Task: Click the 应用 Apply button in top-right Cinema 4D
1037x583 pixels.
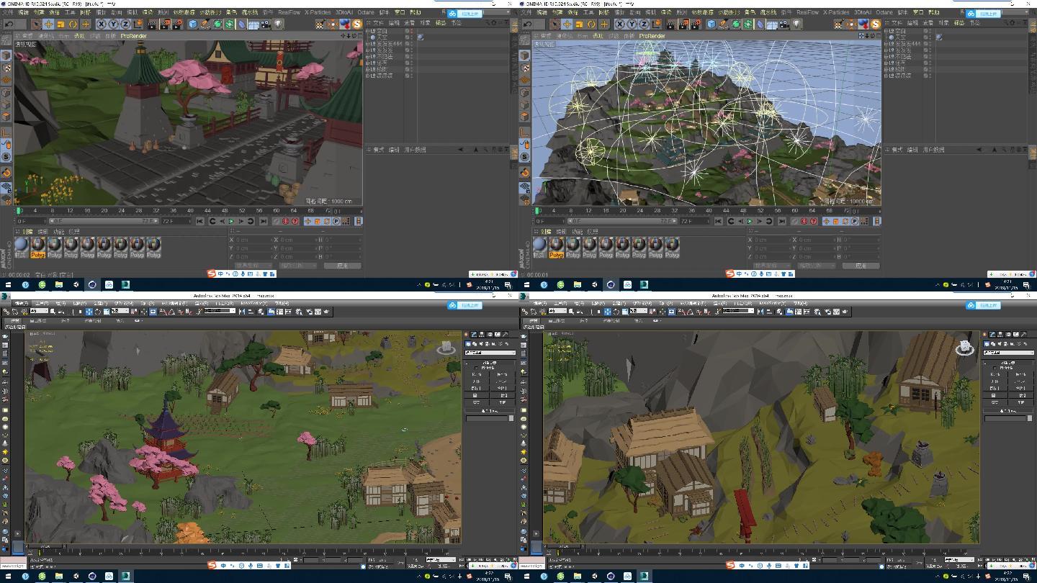Action: click(x=861, y=266)
